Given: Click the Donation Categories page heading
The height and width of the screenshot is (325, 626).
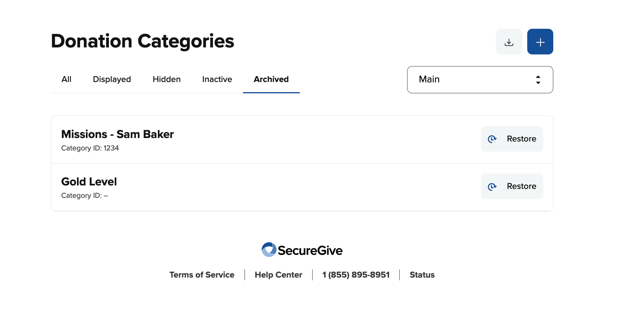Looking at the screenshot, I should pyautogui.click(x=142, y=41).
